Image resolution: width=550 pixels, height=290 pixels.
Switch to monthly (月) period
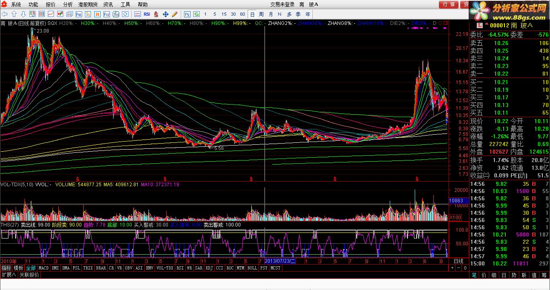coord(271,14)
